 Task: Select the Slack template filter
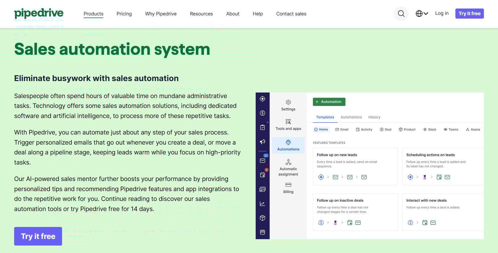pyautogui.click(x=430, y=129)
